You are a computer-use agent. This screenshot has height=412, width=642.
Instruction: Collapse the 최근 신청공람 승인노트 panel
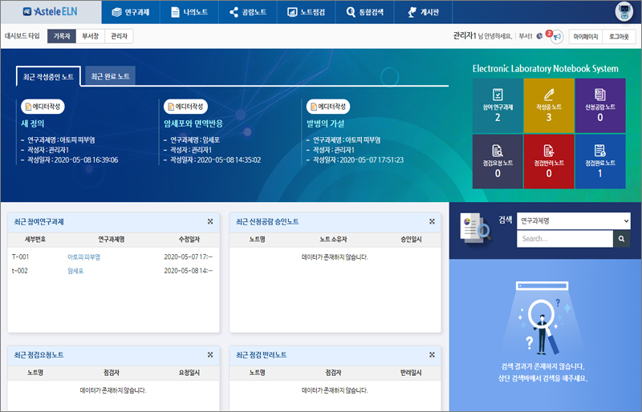point(430,222)
